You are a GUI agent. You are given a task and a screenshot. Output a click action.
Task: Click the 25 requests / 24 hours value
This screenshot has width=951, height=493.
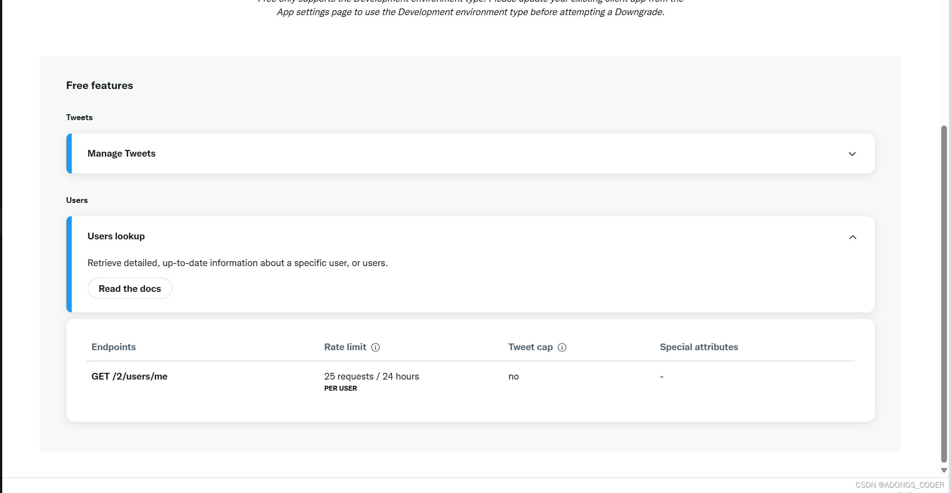point(371,376)
